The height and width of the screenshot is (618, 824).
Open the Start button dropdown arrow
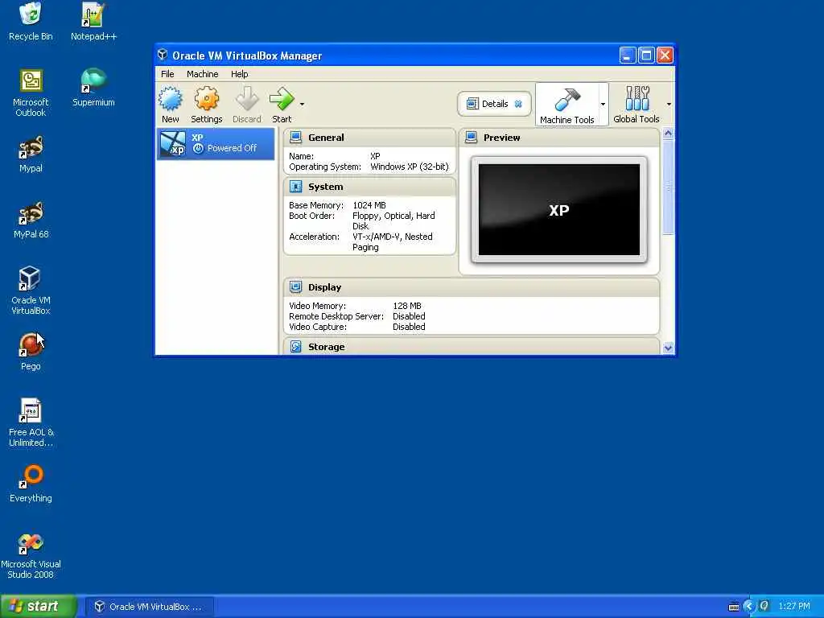coord(303,104)
